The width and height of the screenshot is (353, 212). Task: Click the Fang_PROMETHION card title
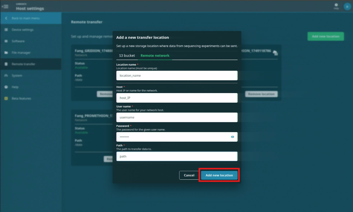(94, 116)
